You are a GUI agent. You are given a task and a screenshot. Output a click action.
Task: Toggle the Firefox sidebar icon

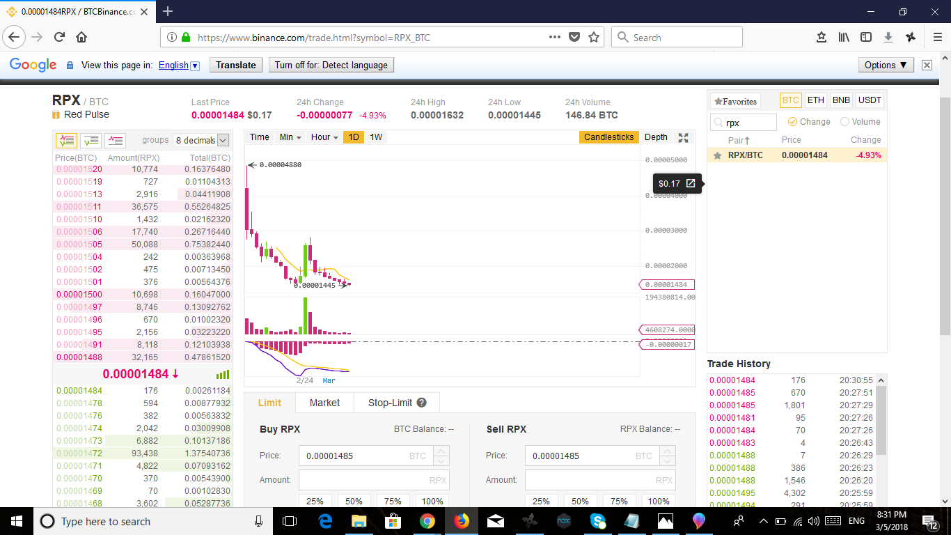tap(866, 37)
